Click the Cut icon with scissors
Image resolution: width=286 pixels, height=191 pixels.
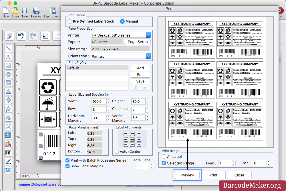click(45, 36)
